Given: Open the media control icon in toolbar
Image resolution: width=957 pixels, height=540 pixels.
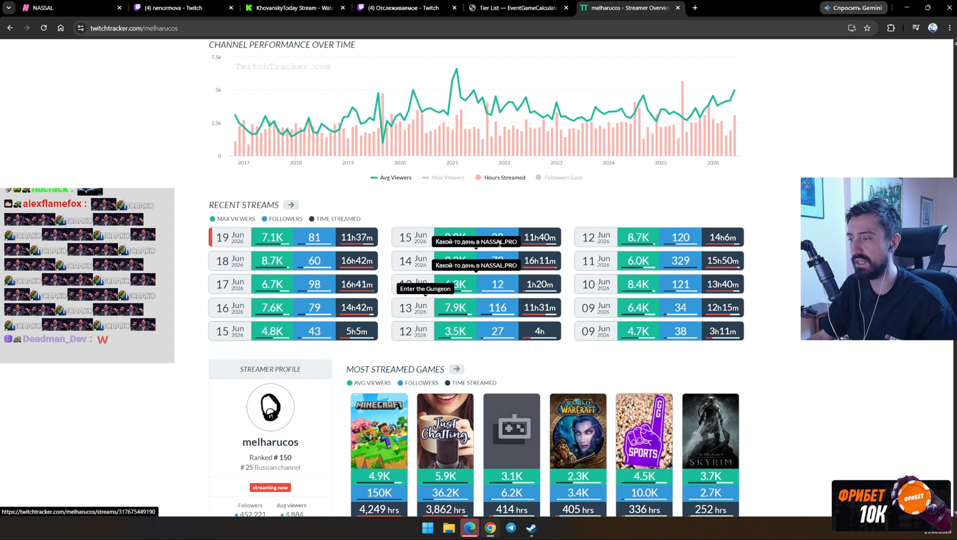Looking at the screenshot, I should (x=916, y=28).
